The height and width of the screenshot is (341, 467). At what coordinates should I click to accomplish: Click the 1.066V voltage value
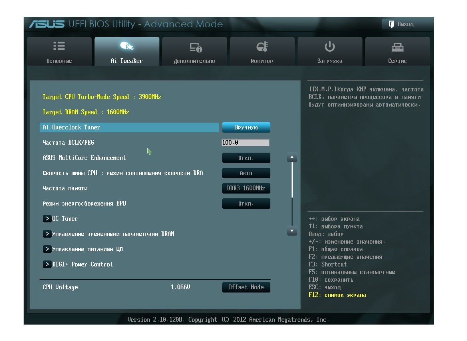tap(181, 287)
